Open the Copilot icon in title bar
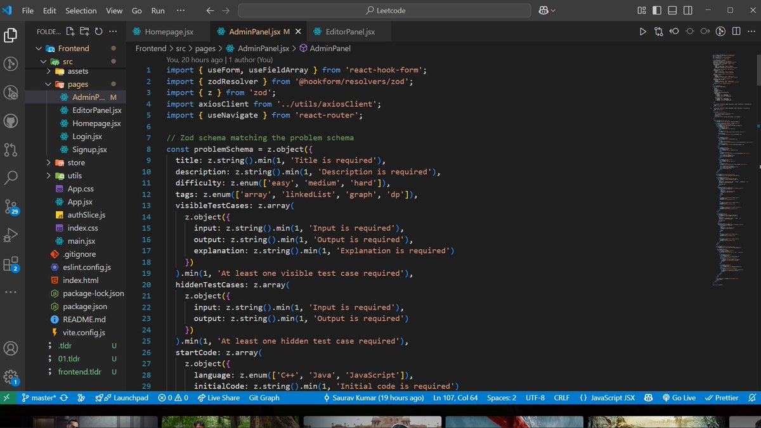This screenshot has width=761, height=428. (543, 10)
